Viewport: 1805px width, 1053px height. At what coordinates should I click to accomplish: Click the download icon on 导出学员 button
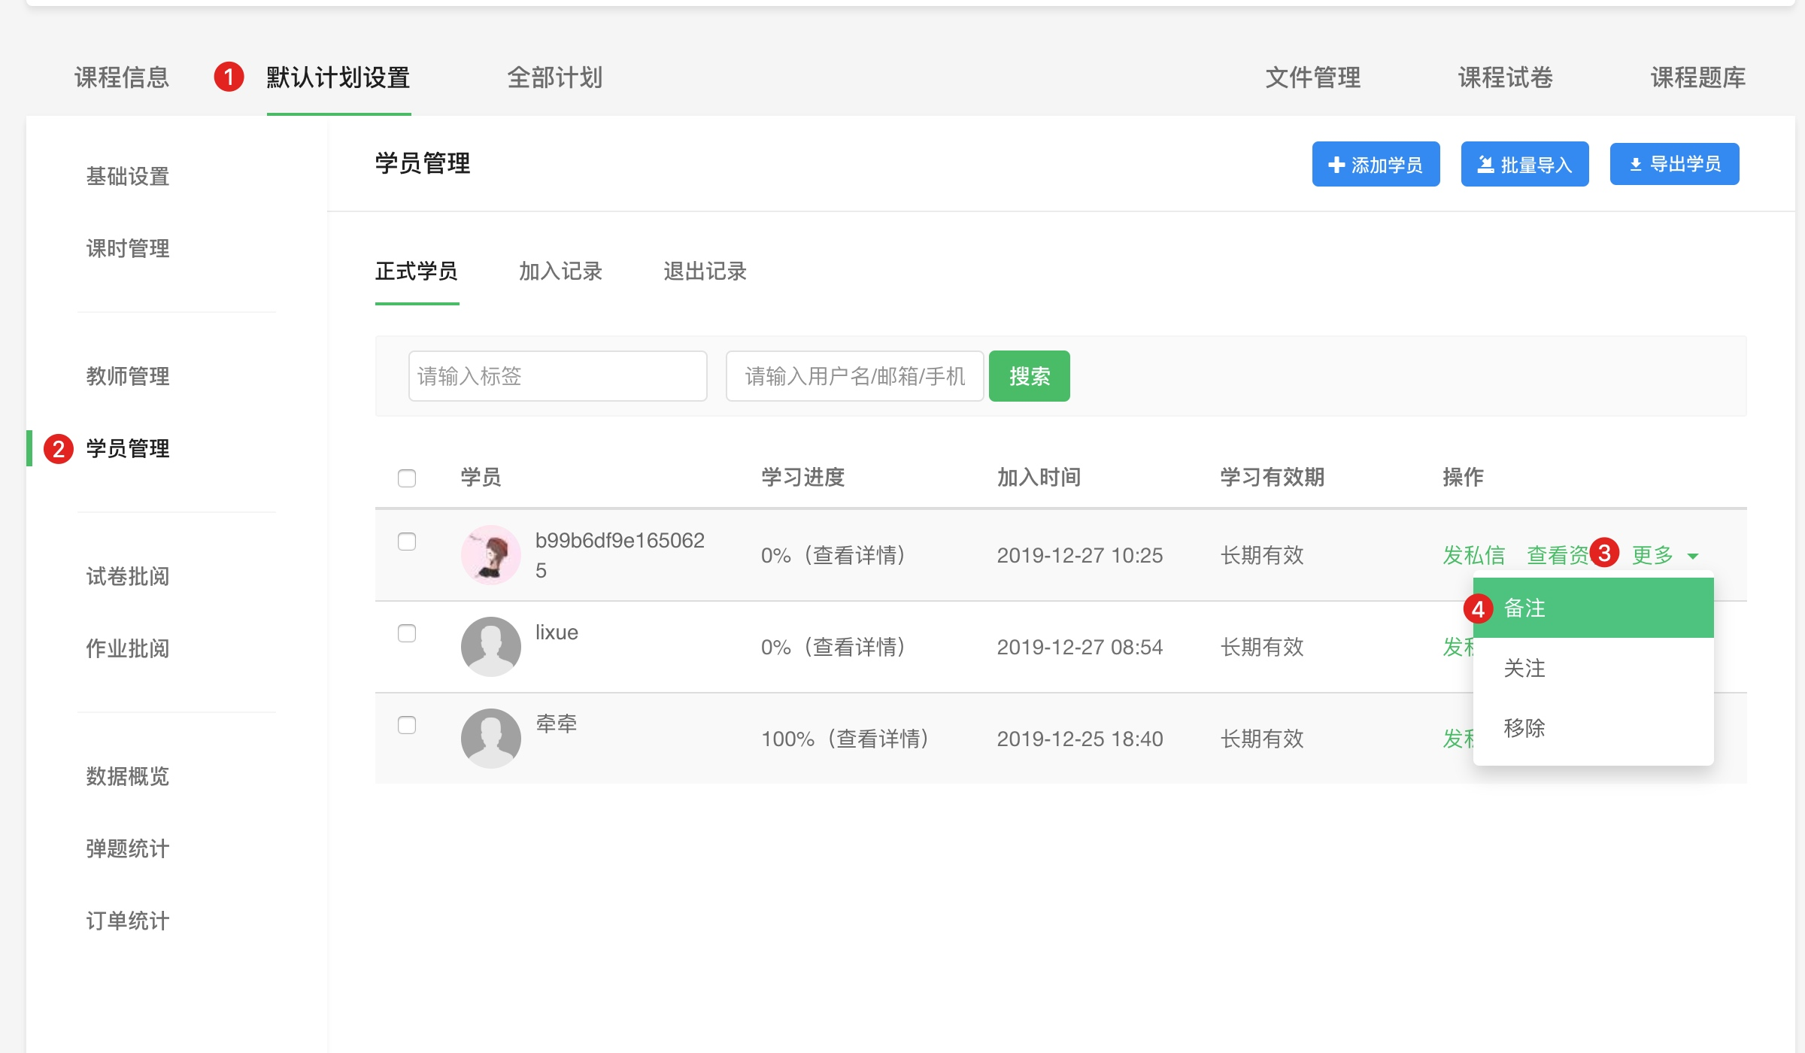coord(1635,165)
